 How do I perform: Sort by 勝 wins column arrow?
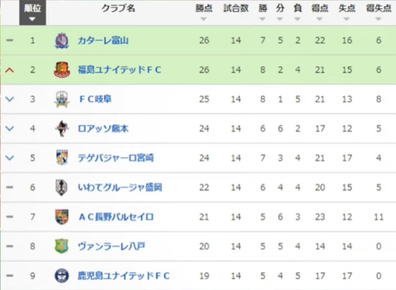click(x=263, y=19)
